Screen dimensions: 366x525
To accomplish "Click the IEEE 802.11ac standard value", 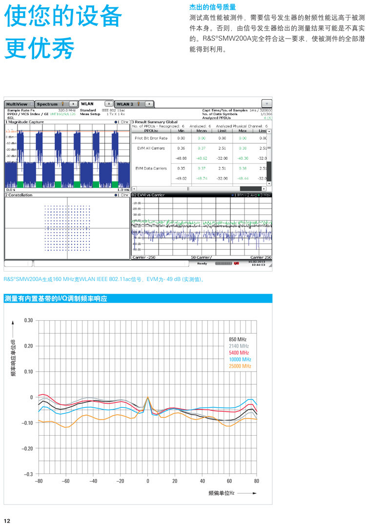I will 113,110.
